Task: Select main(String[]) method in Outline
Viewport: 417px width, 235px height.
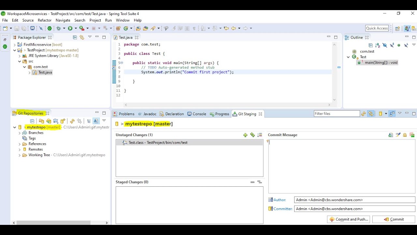Action: tap(378, 62)
